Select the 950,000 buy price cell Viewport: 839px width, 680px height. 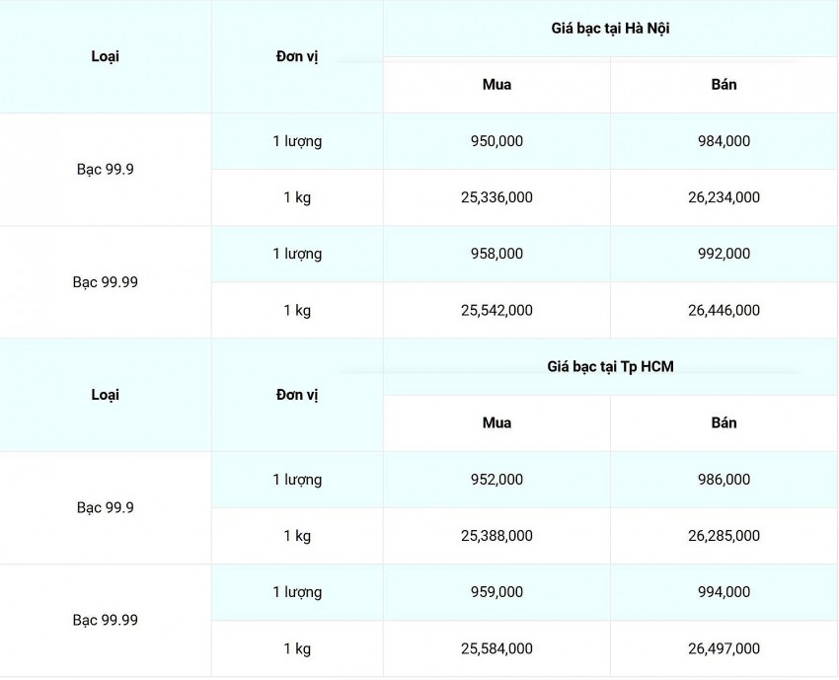(496, 141)
